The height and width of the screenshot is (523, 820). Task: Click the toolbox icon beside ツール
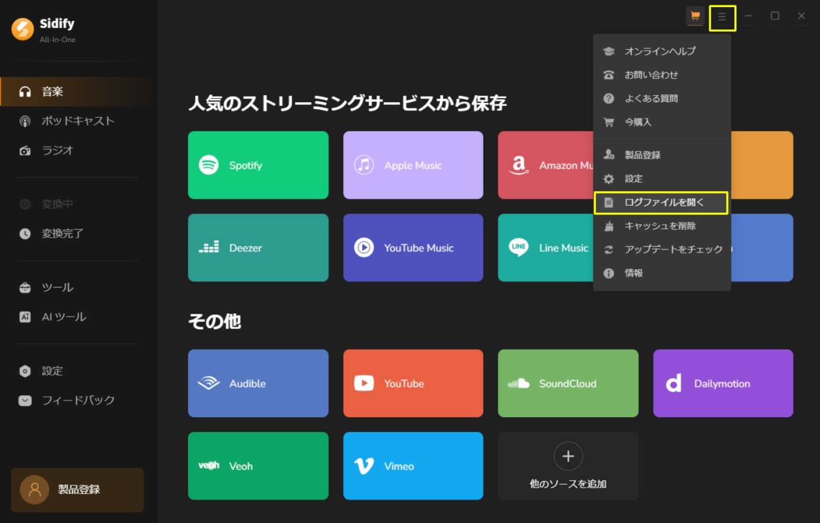click(25, 288)
